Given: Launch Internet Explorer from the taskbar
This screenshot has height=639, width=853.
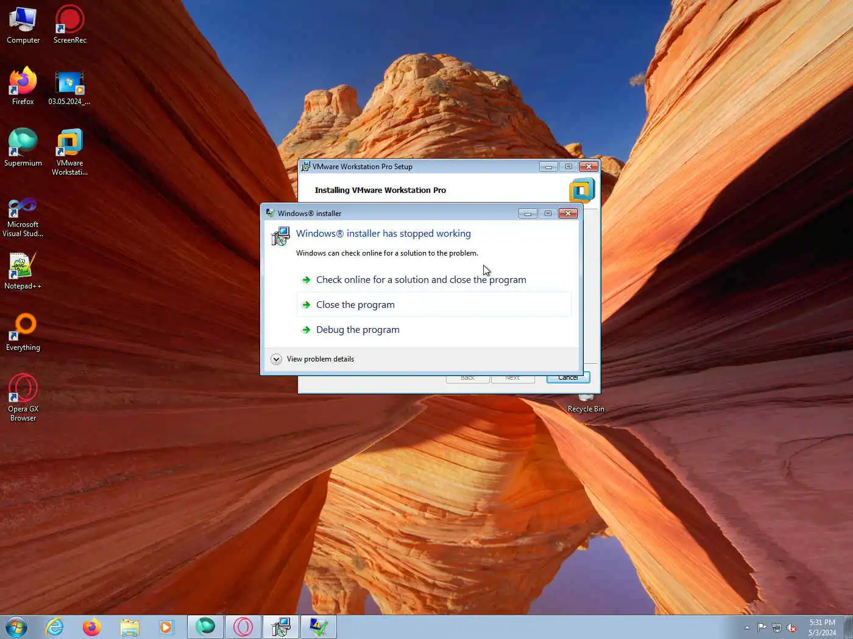Looking at the screenshot, I should [x=55, y=627].
